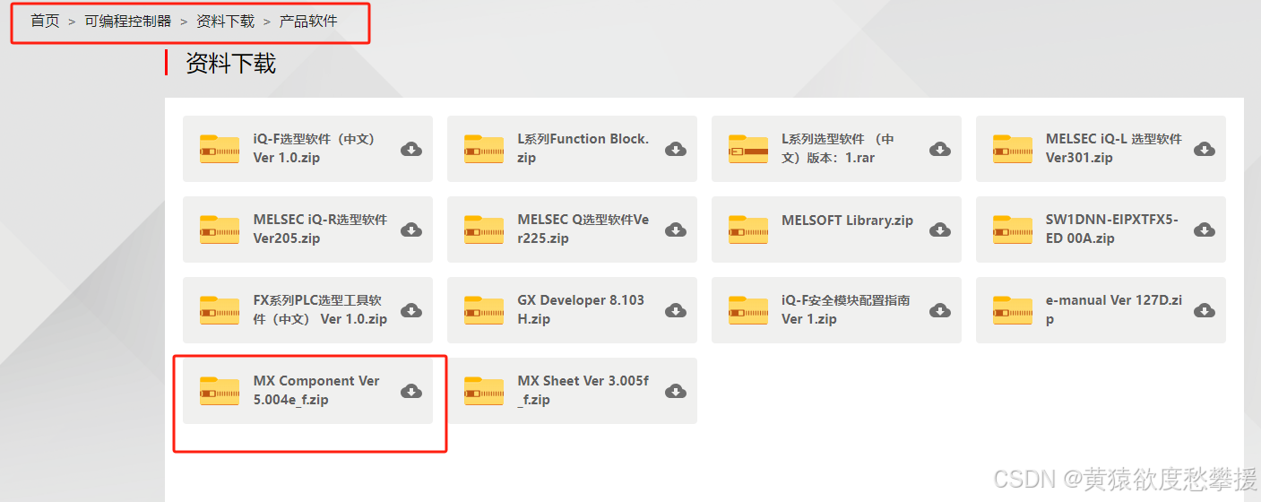This screenshot has height=502, width=1261.
Task: Click rar archive icon of L系列选型软件
Action: click(748, 149)
